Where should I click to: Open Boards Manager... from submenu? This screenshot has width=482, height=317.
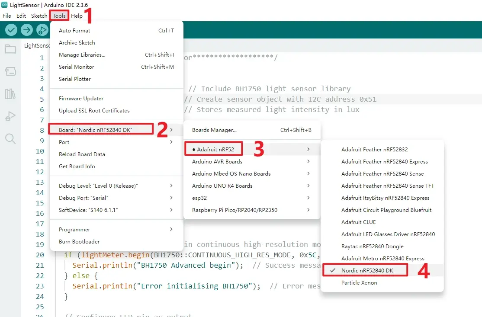point(252,130)
